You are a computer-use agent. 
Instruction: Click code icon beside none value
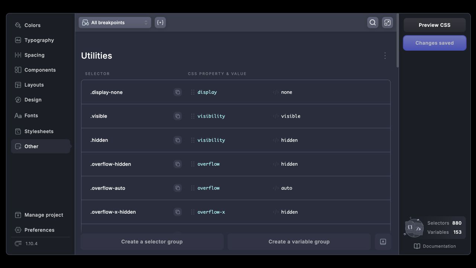(276, 92)
